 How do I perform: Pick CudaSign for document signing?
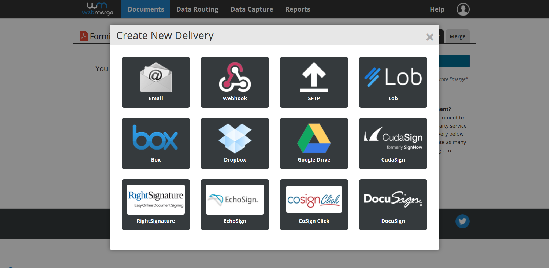click(x=393, y=143)
